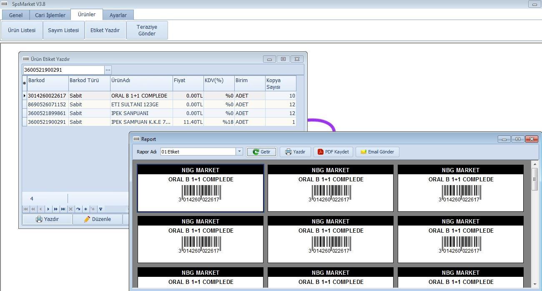Click the asterisk grid corner selector
Viewport: 542px width, 291px height.
[x=24, y=83]
